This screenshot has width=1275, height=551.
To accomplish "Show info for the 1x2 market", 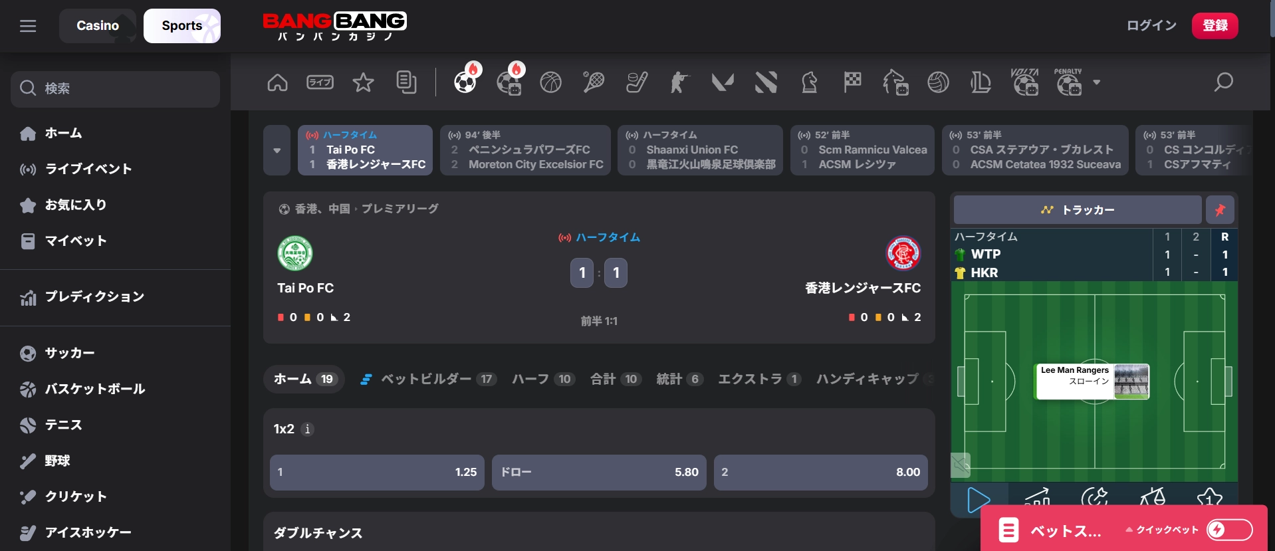I will point(307,429).
